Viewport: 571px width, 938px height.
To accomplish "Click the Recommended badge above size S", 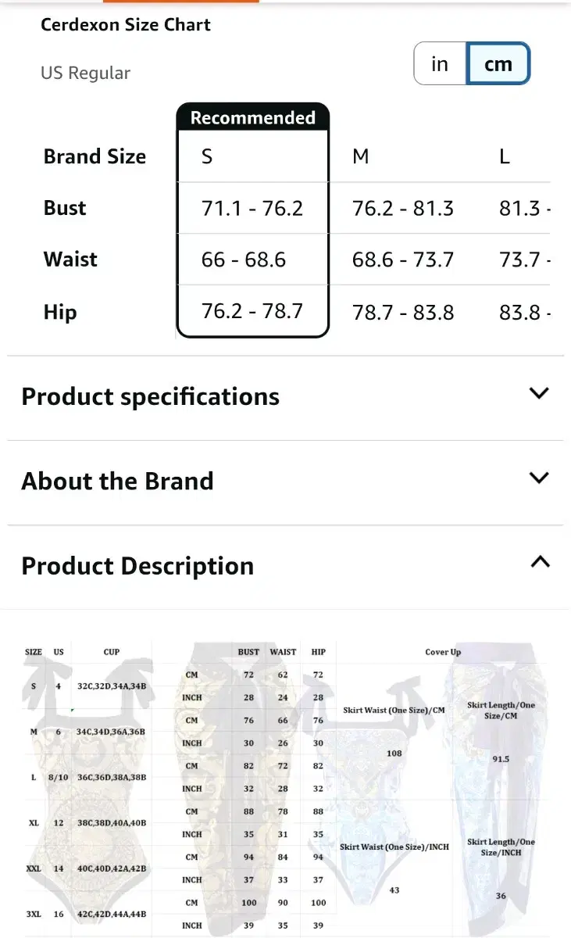I will [253, 118].
